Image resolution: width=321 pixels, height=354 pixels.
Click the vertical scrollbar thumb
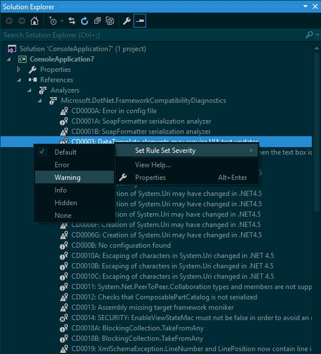coord(316,132)
